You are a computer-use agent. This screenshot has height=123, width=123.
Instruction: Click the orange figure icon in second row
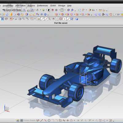11,14
